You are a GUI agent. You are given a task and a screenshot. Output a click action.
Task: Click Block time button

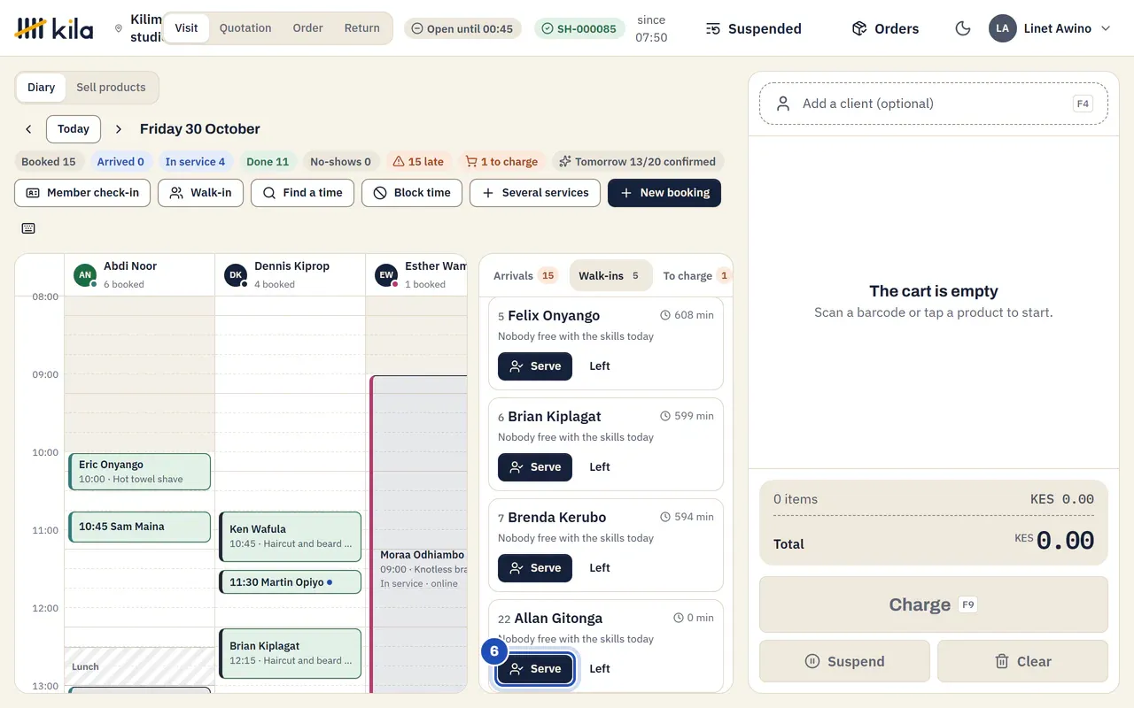click(412, 193)
